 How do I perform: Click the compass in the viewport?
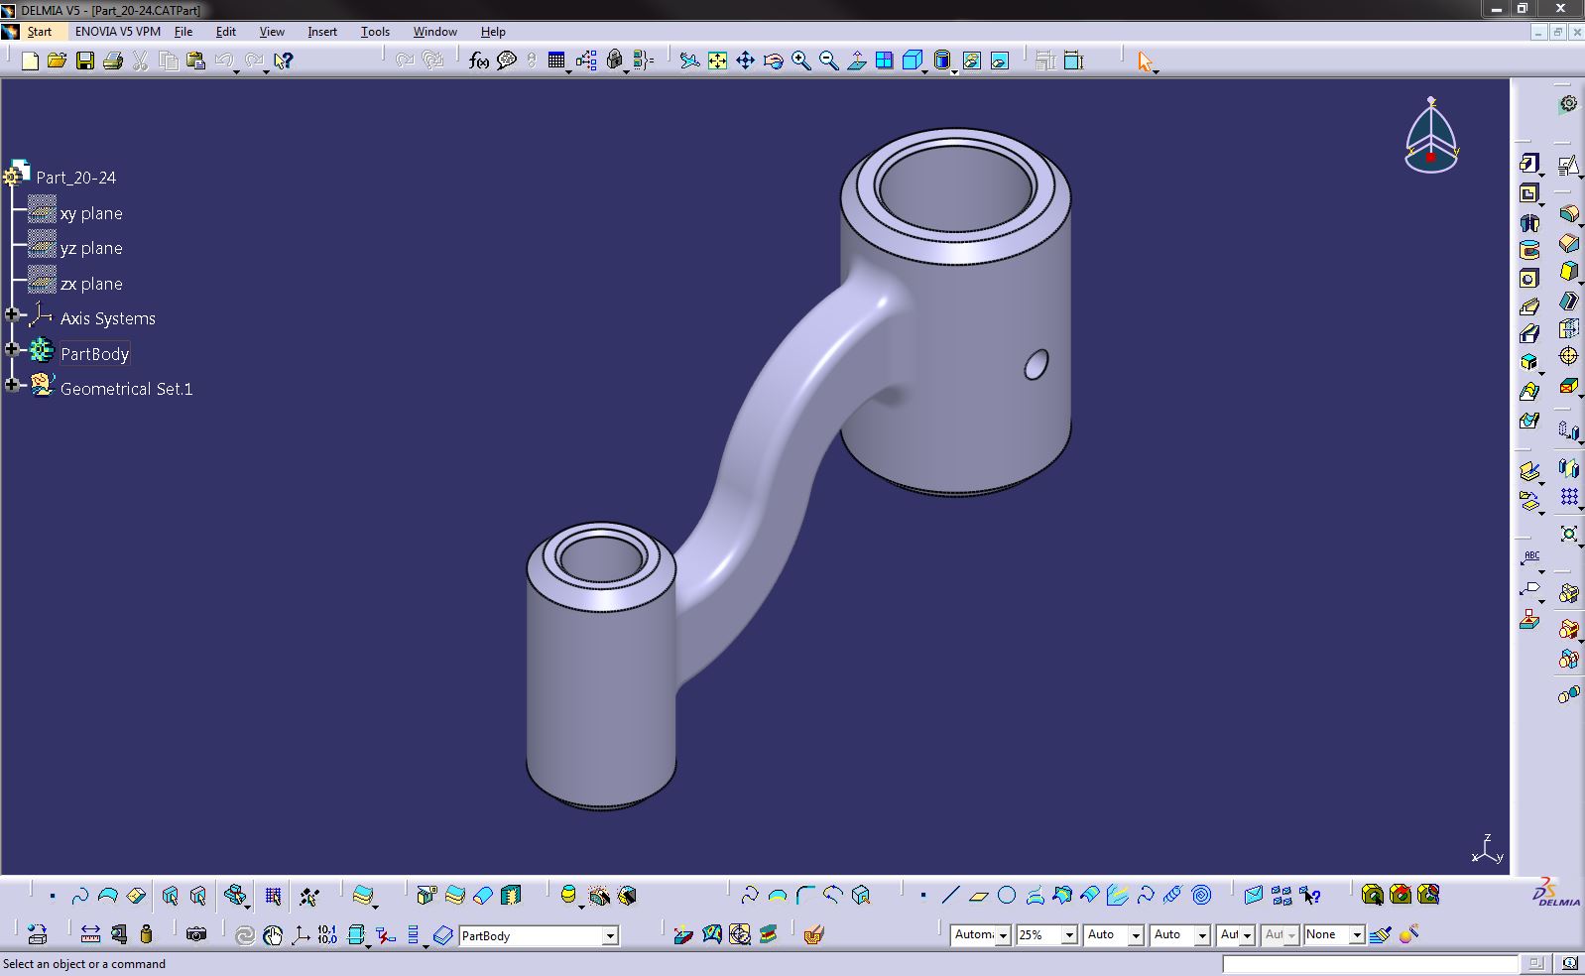click(x=1431, y=135)
